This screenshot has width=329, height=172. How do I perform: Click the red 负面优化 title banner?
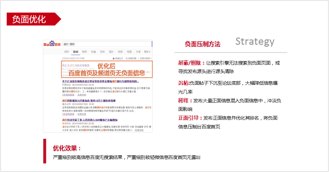point(32,19)
